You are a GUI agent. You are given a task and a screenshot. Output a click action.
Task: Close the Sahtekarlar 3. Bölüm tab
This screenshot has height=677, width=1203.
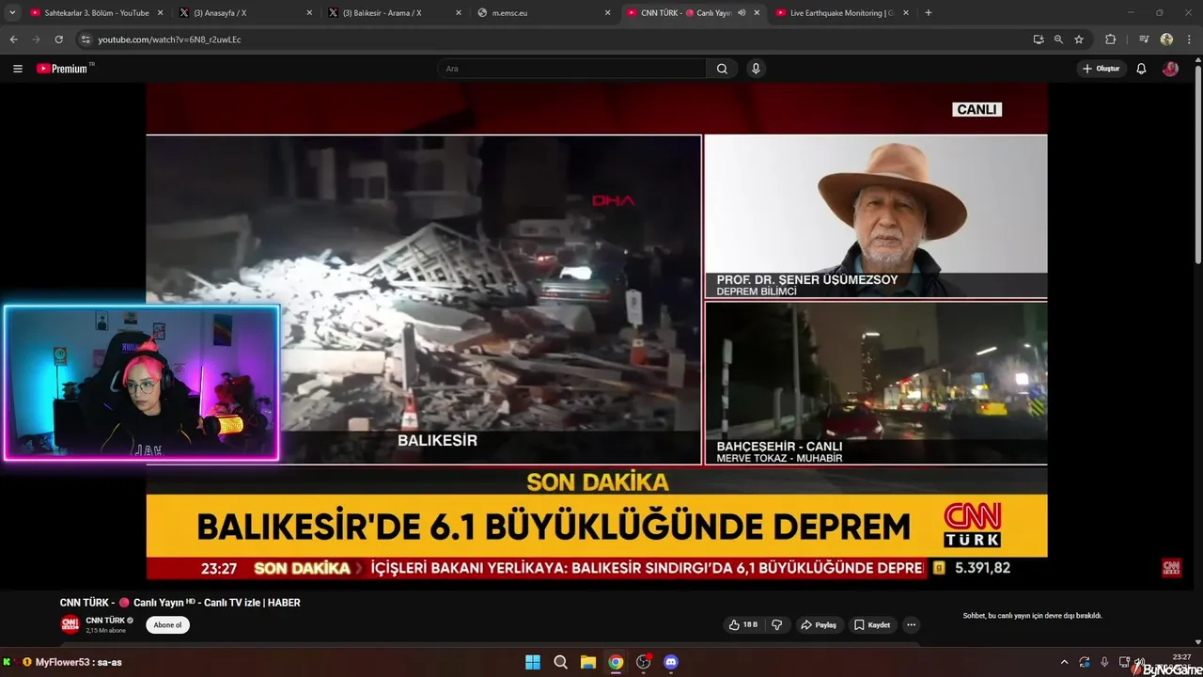point(160,13)
